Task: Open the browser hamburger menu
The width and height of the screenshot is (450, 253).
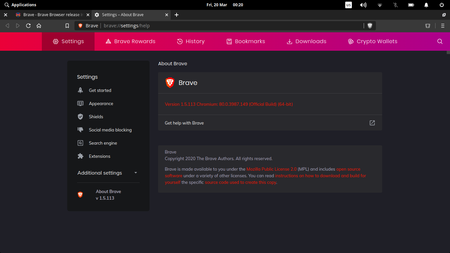Action: click(x=443, y=26)
